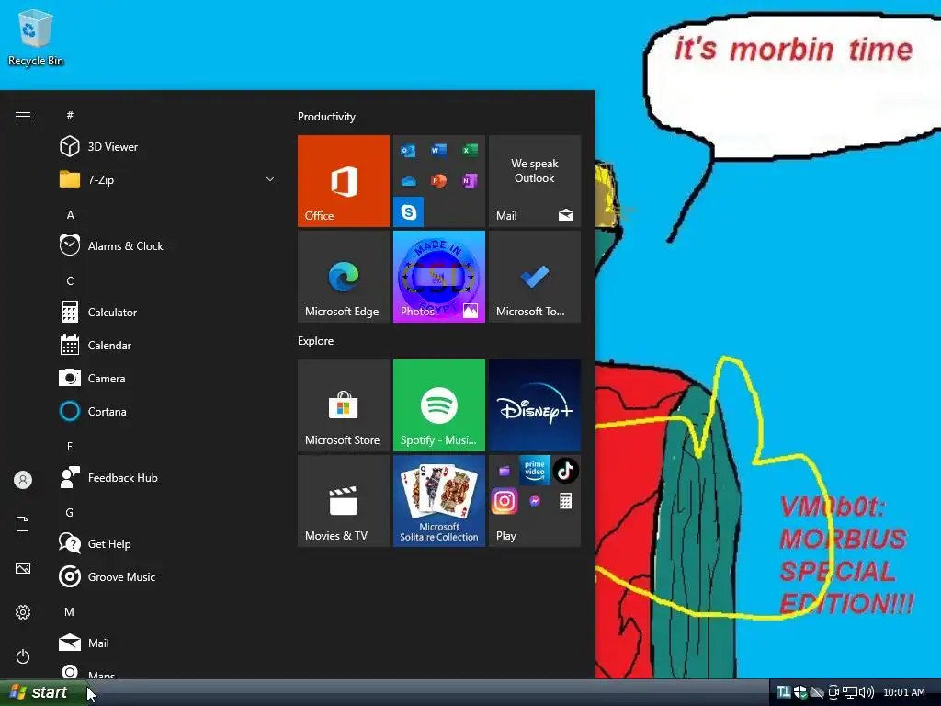
Task: Click the Power icon in Start sidebar
Action: (23, 656)
